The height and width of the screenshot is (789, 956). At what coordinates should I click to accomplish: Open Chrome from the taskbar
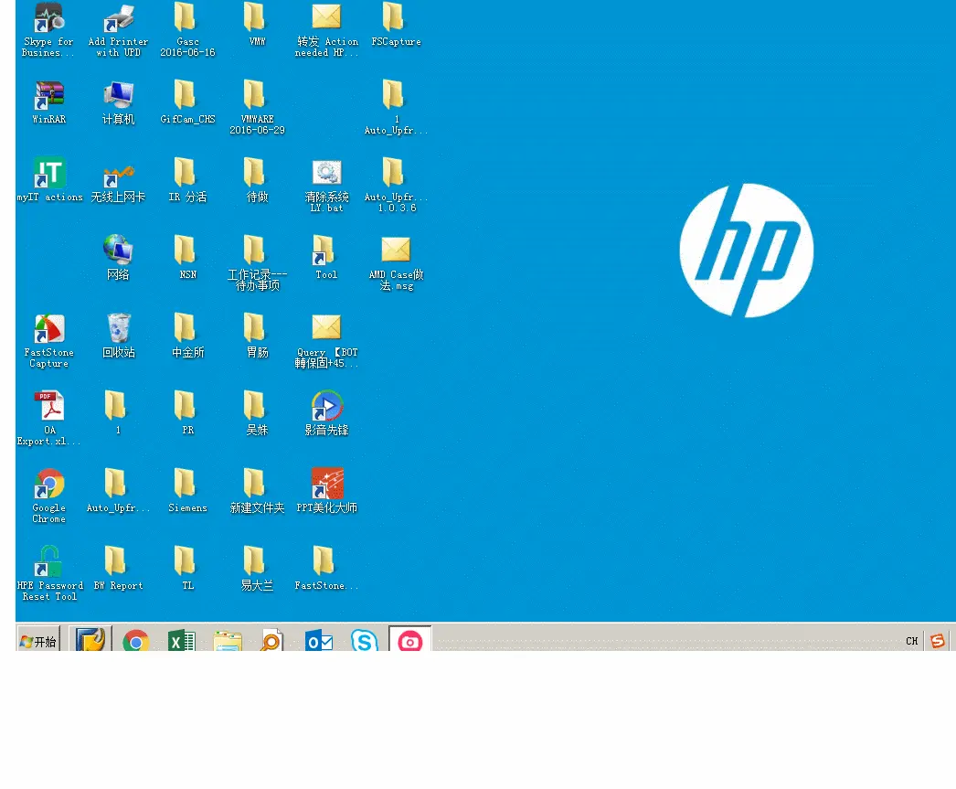click(x=135, y=640)
